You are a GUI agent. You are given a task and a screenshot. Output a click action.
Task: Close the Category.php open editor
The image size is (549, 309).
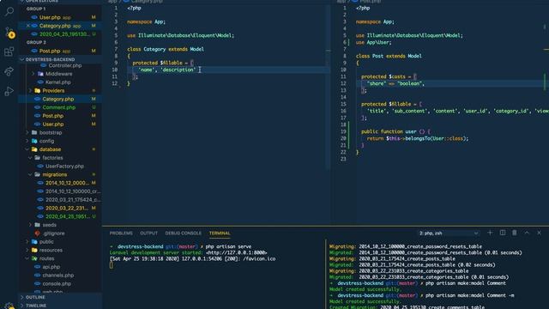[x=28, y=26]
